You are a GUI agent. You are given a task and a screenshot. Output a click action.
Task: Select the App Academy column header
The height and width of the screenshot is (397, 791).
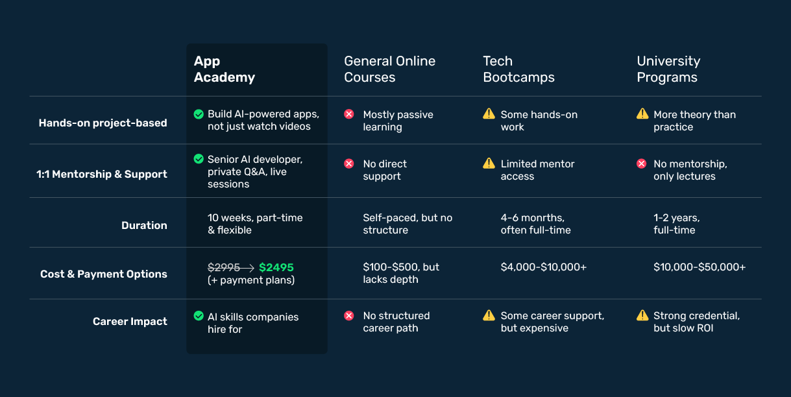(225, 69)
